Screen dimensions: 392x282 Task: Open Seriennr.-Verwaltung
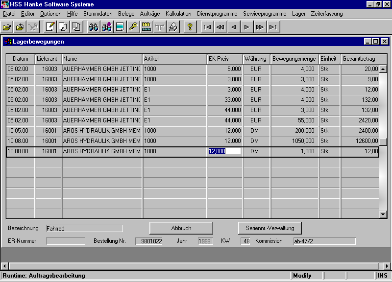click(x=269, y=228)
